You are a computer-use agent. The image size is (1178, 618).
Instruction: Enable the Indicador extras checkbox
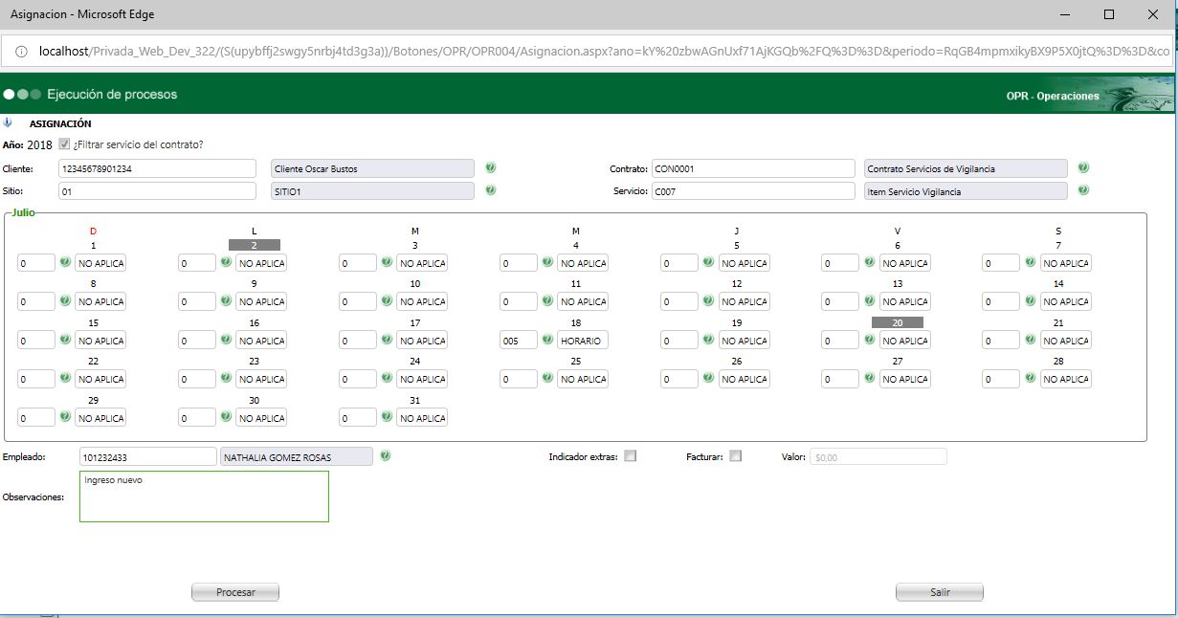coord(630,456)
